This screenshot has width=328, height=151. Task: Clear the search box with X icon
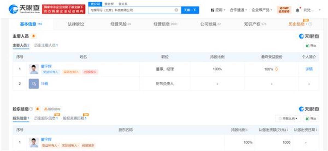(176, 10)
